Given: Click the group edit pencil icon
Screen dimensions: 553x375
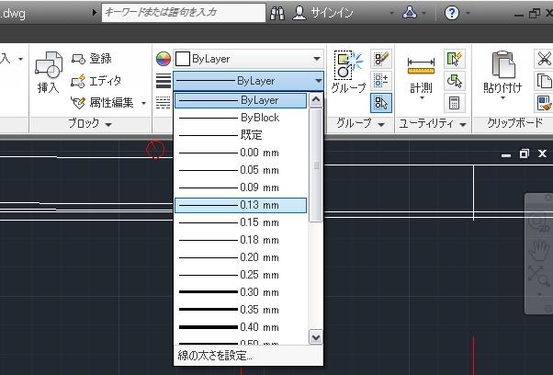Looking at the screenshot, I should [x=381, y=59].
